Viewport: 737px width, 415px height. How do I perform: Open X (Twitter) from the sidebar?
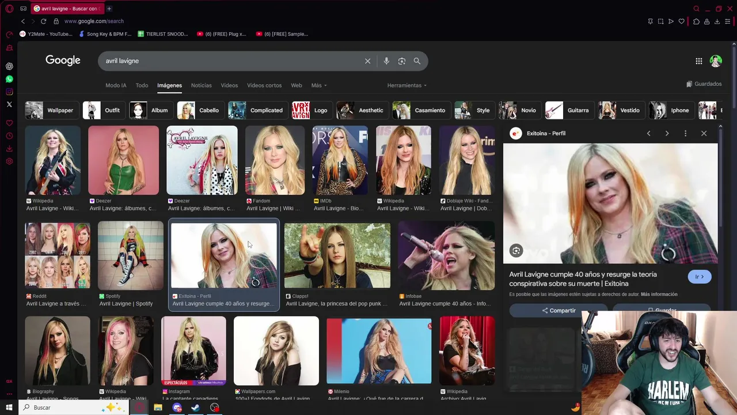pyautogui.click(x=9, y=104)
